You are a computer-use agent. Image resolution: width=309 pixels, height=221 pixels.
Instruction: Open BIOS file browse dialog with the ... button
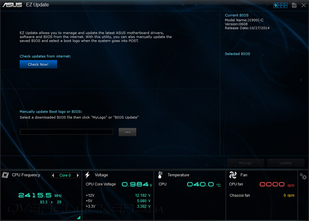coord(127,132)
